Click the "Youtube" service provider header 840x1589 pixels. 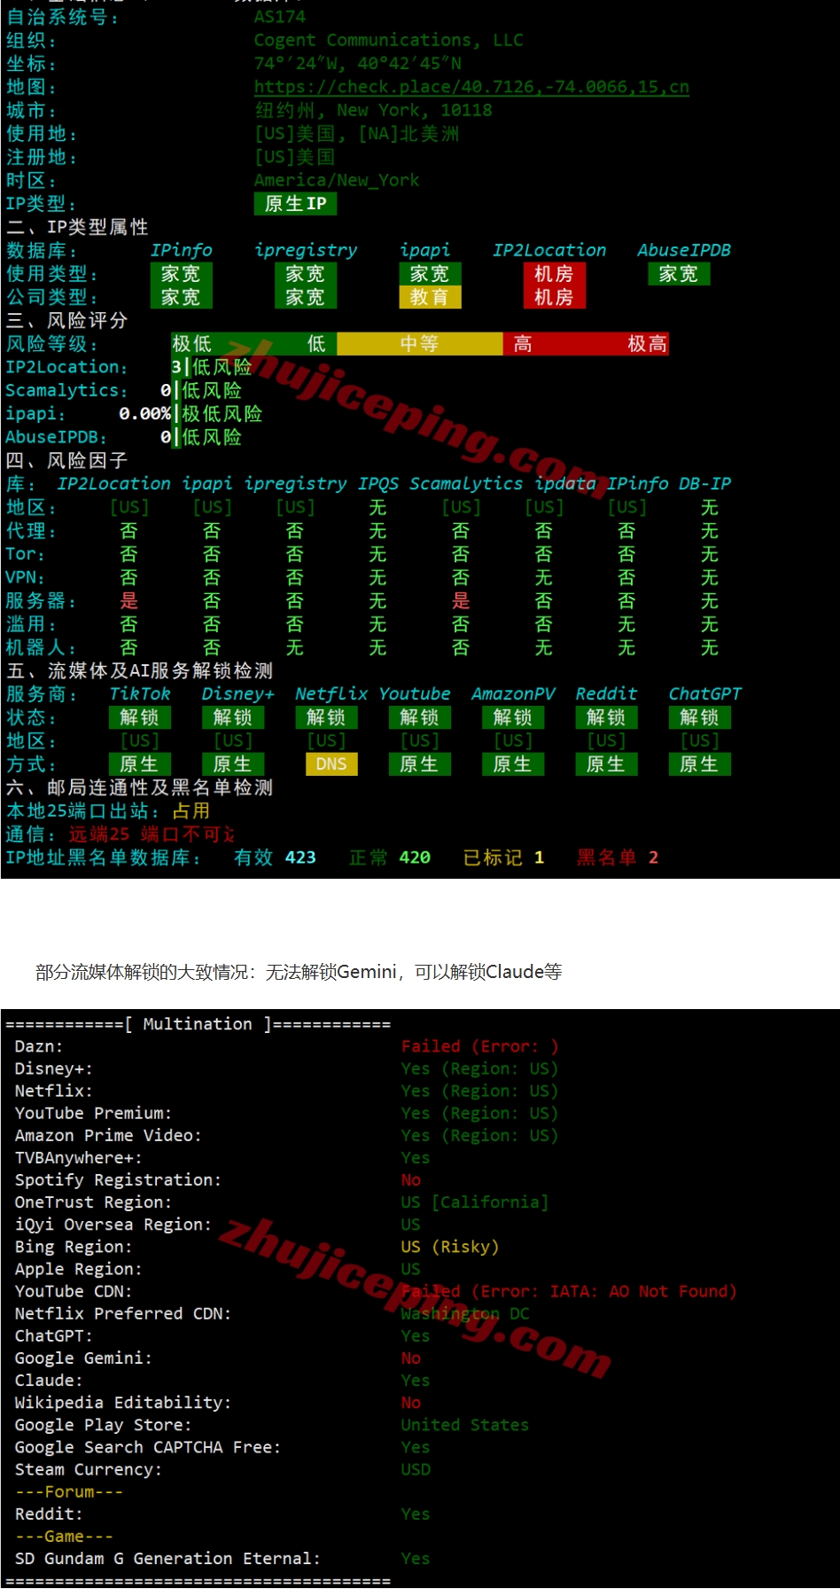(x=415, y=693)
